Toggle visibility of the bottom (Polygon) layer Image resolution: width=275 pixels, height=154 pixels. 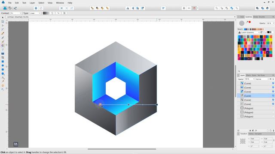point(273,116)
